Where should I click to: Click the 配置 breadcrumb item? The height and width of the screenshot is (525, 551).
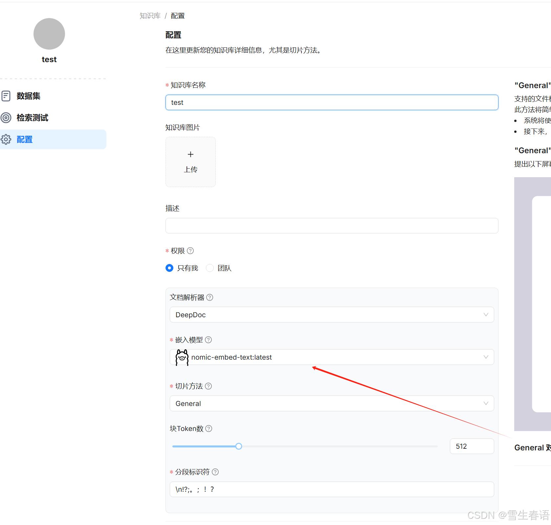click(x=177, y=15)
